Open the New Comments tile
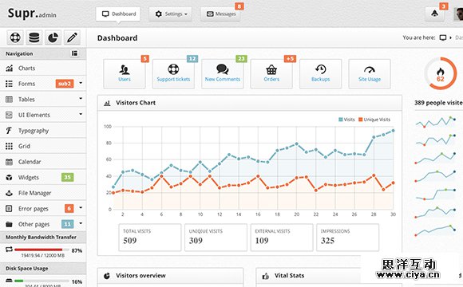 click(223, 73)
